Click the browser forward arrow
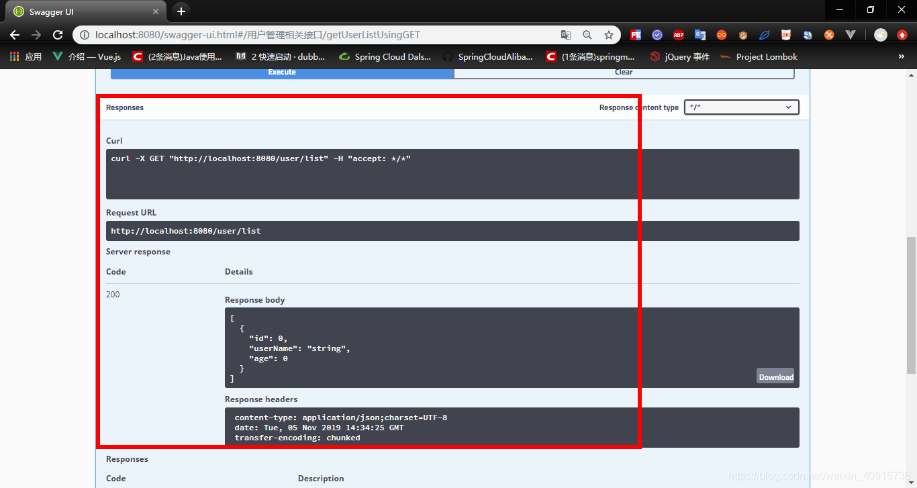 (x=36, y=35)
